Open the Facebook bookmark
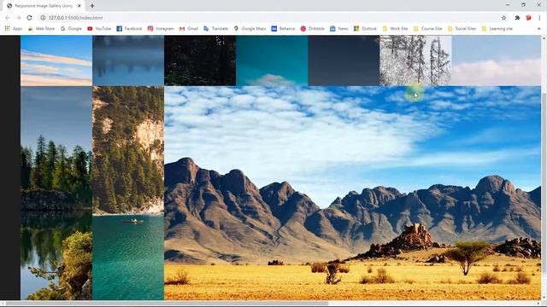Screen dimensions: 547x307 [x=129, y=28]
